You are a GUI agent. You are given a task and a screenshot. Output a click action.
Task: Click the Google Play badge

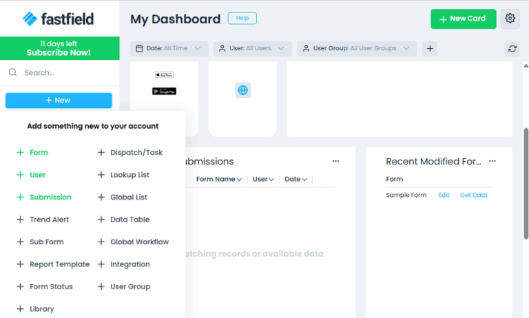click(x=164, y=91)
